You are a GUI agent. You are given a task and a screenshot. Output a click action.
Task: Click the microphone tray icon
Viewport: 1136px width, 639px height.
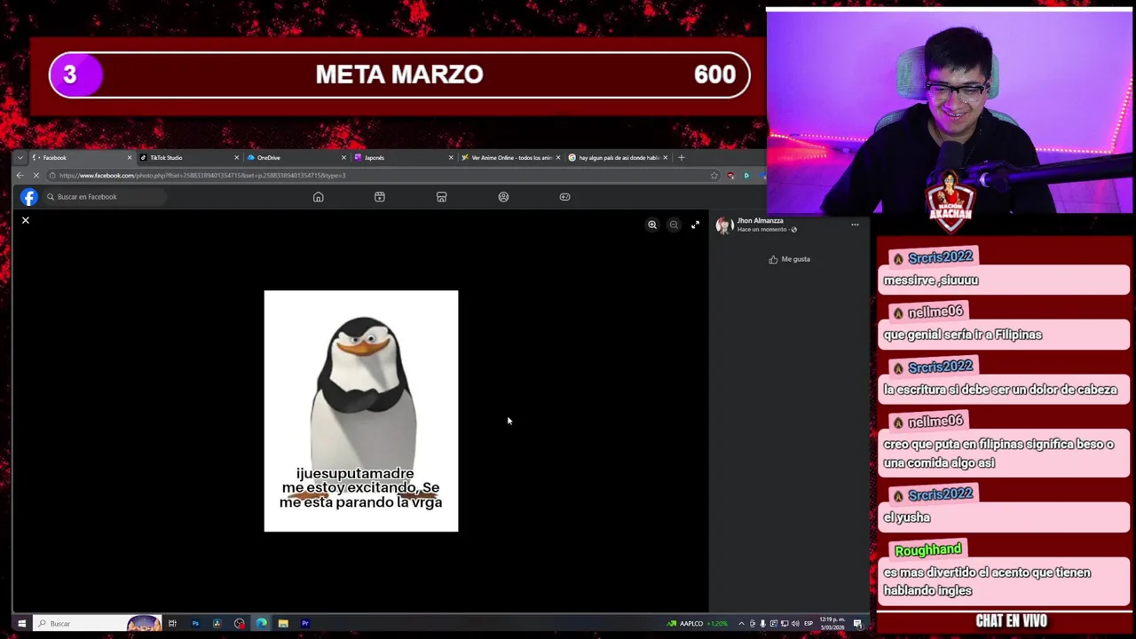pyautogui.click(x=762, y=624)
